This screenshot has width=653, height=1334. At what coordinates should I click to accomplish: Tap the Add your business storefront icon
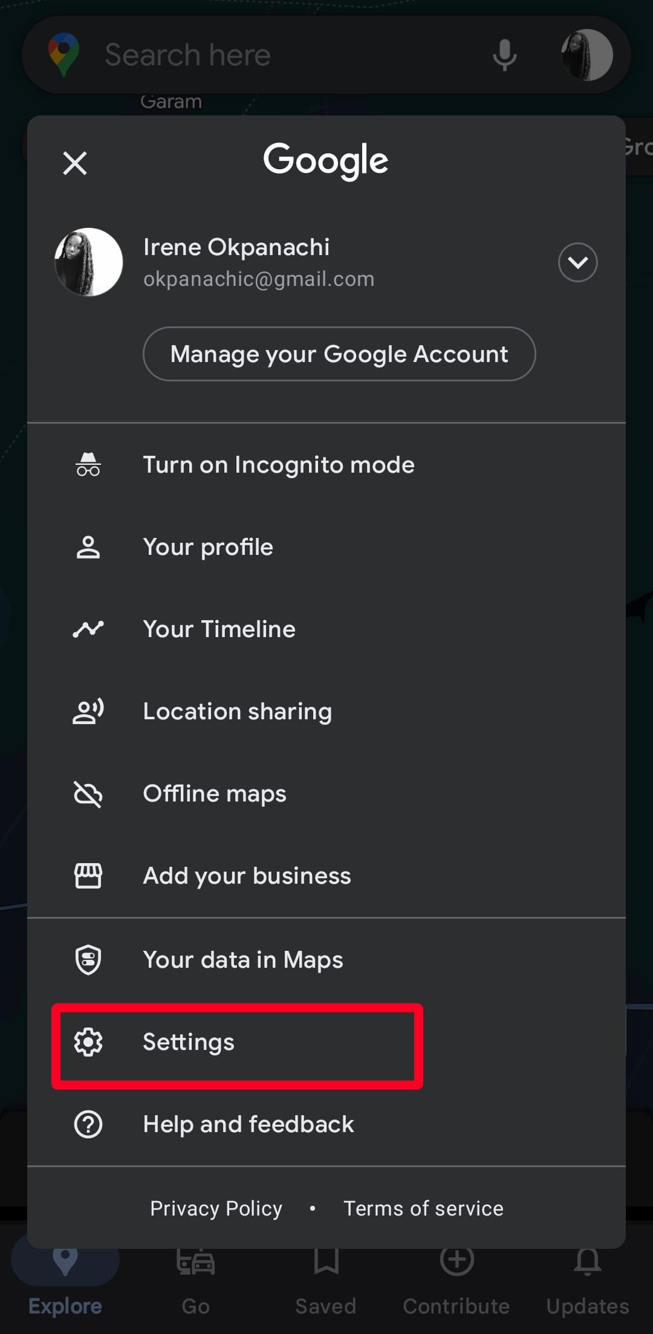tap(88, 876)
